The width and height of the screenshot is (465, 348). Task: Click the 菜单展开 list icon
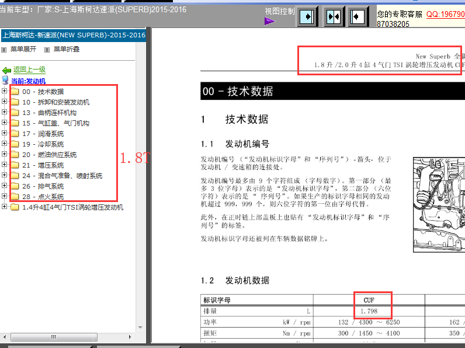pyautogui.click(x=4, y=50)
